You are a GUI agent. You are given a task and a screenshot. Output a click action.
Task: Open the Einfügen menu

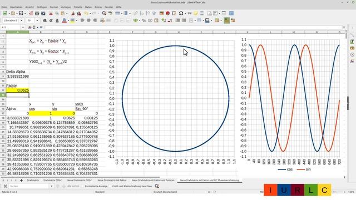(x=42, y=7)
